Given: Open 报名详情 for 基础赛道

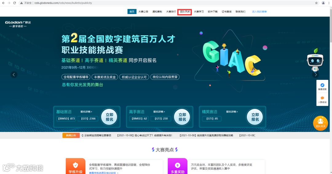Looking at the screenshot, I should pos(86,112).
